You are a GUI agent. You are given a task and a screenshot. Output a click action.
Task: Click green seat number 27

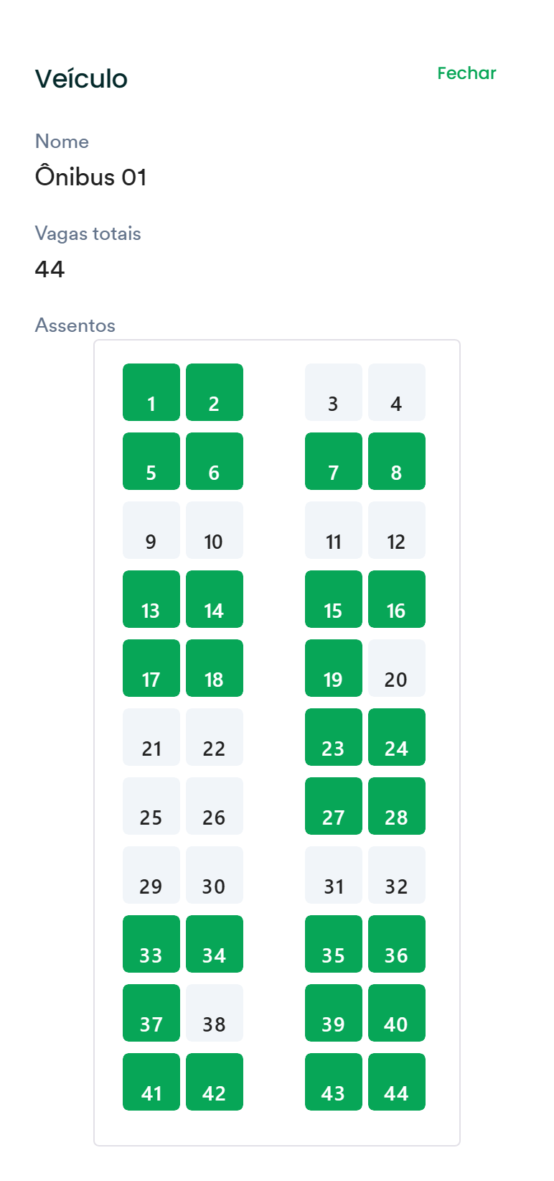pyautogui.click(x=334, y=806)
